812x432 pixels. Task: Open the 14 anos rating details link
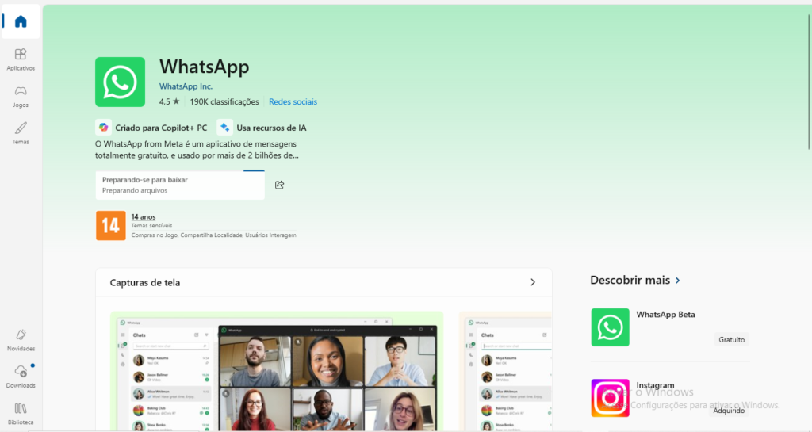click(144, 216)
